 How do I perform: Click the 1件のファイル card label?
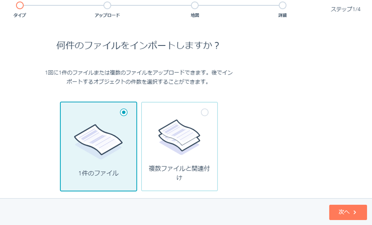98,173
